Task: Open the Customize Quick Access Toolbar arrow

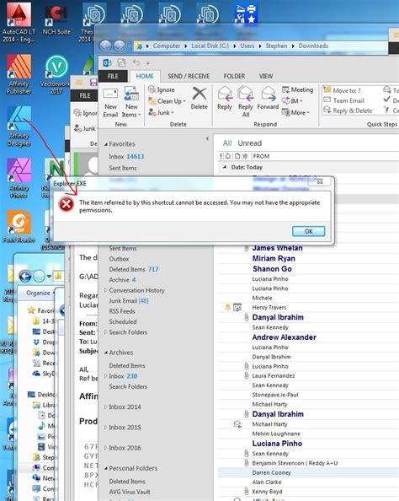Action: point(147,63)
